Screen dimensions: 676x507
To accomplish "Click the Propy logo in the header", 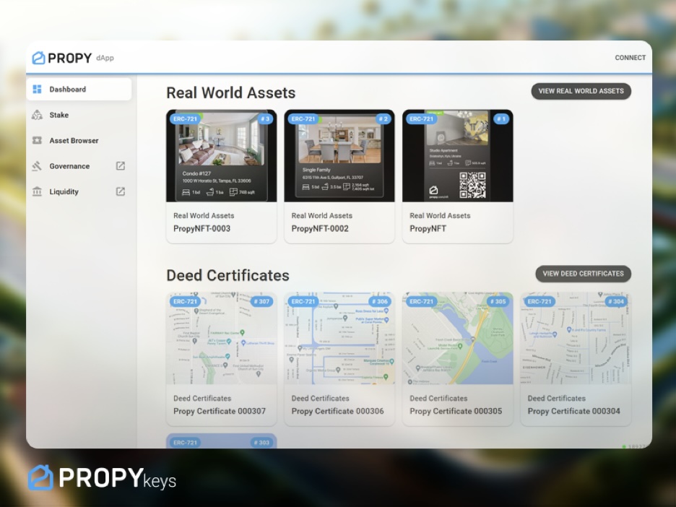I will (x=61, y=57).
